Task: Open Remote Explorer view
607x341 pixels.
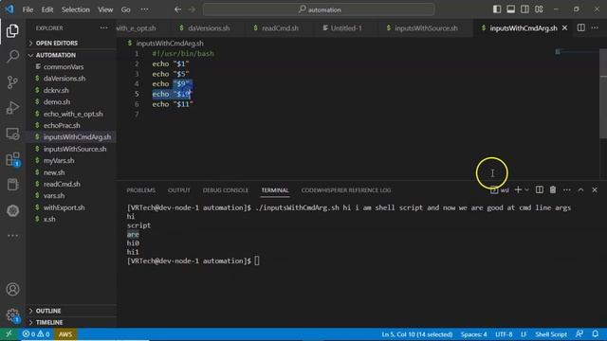Action: (12, 134)
